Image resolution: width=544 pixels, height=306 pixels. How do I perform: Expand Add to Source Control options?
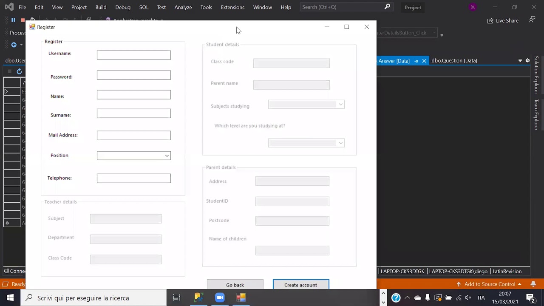coord(519,284)
